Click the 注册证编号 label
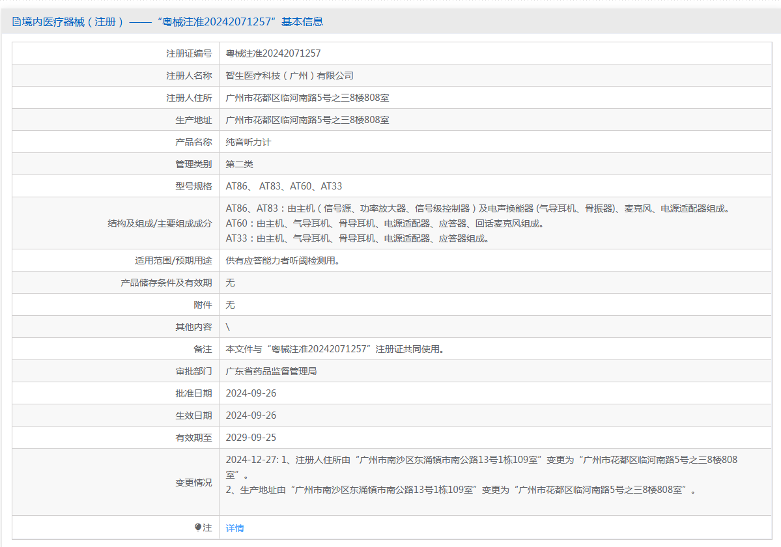Screen dimensions: 781x547 click(189, 53)
